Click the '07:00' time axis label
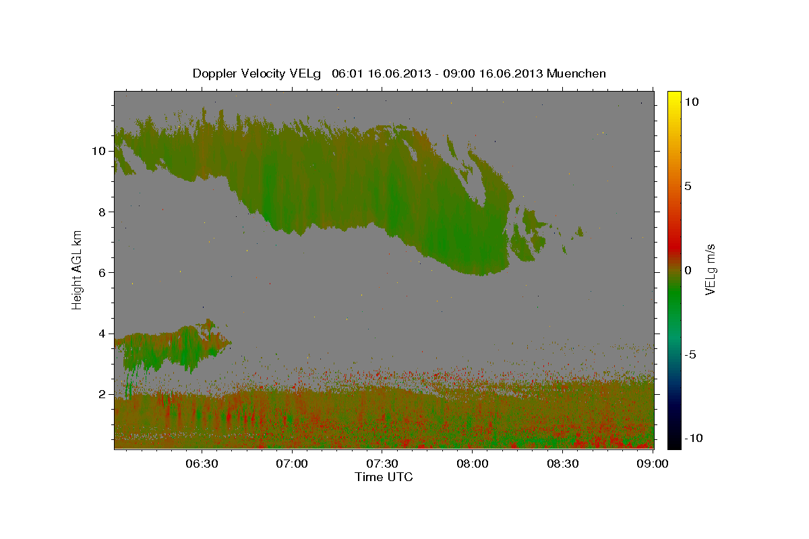The height and width of the screenshot is (539, 809). 293,464
